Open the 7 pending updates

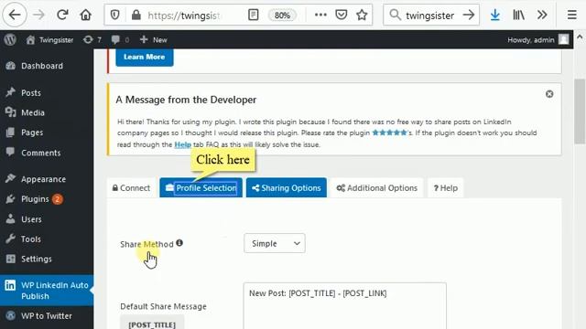point(92,39)
